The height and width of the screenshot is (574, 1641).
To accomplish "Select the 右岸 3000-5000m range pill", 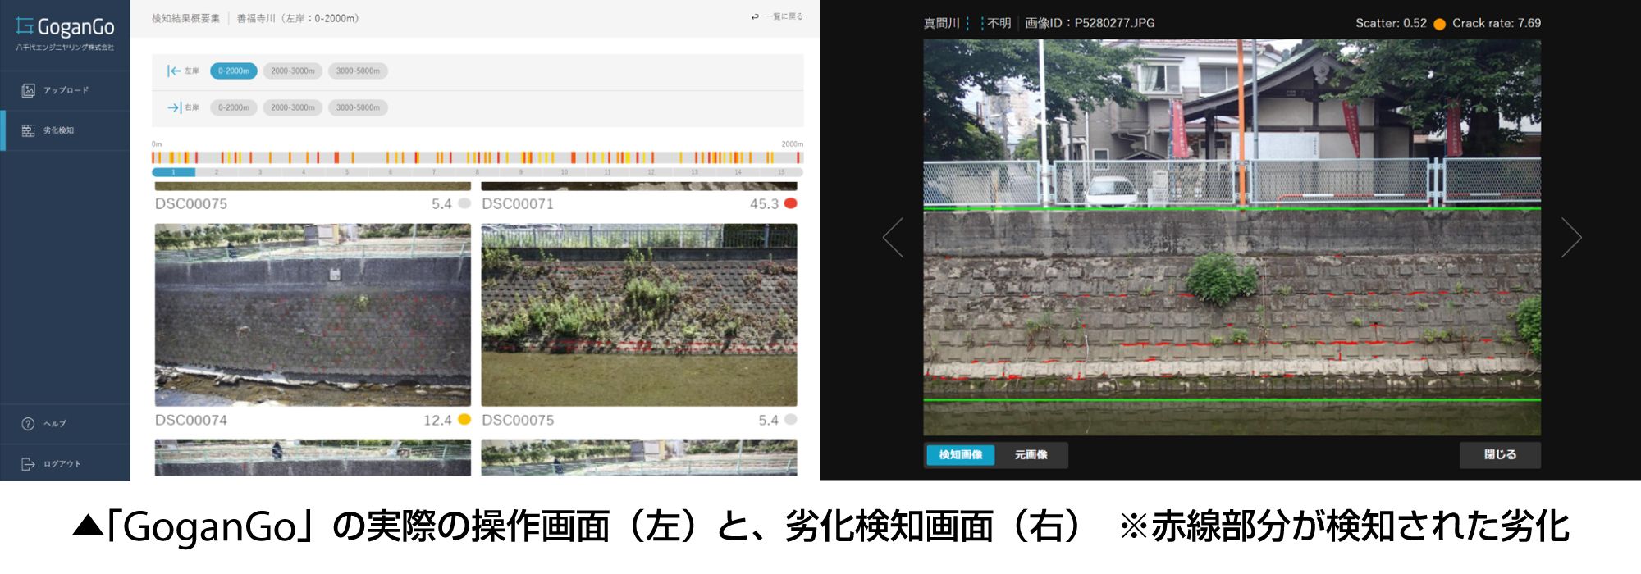I will coord(358,107).
